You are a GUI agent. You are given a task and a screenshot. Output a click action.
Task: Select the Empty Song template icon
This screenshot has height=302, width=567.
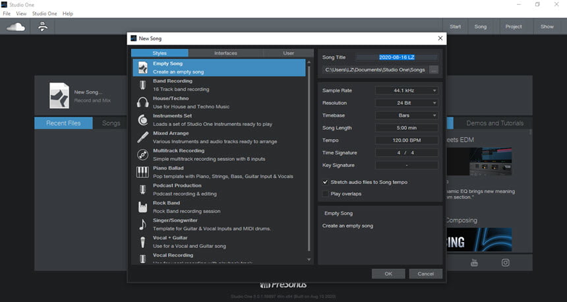(x=143, y=68)
